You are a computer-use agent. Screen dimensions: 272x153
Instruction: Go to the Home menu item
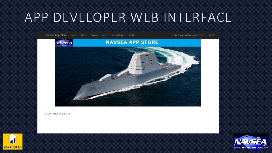tap(74, 35)
